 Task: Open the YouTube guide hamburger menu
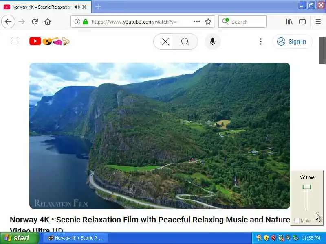click(x=15, y=41)
